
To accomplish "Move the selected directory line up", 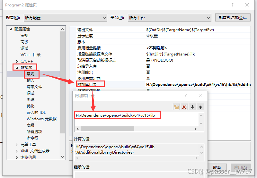I will 200,107.
